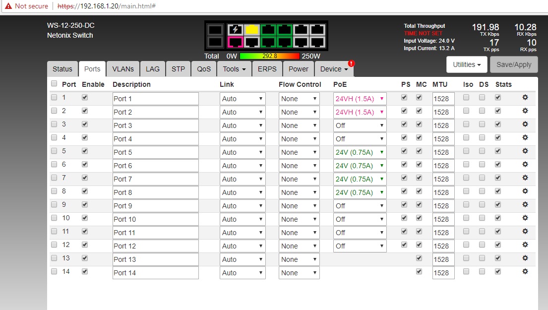Click the Port 9 description field
This screenshot has width=548, height=310.
(155, 206)
